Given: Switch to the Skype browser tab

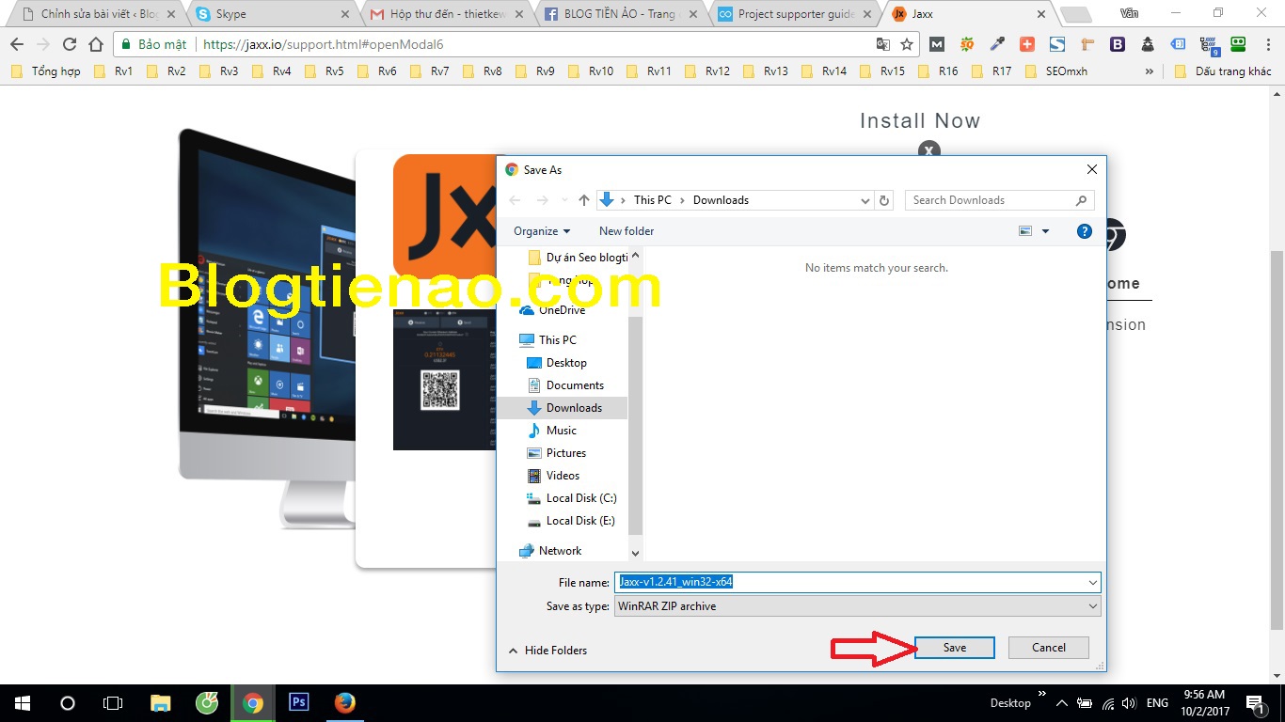Looking at the screenshot, I should tap(268, 14).
